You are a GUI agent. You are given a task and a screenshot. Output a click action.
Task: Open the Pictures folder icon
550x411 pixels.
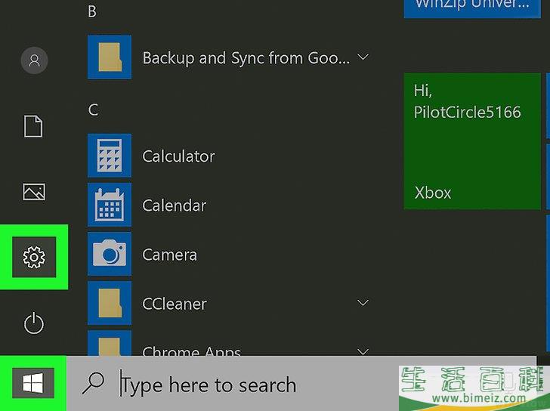[x=34, y=192]
